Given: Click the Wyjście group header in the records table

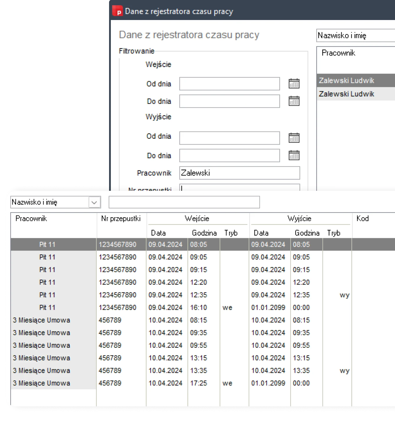Looking at the screenshot, I should tap(299, 218).
